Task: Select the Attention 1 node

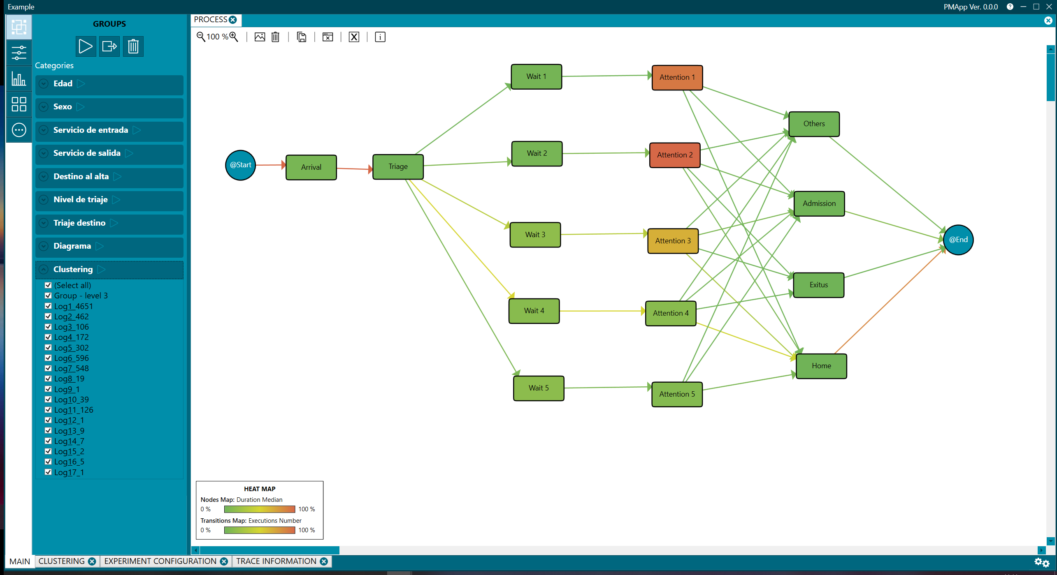Action: coord(677,78)
